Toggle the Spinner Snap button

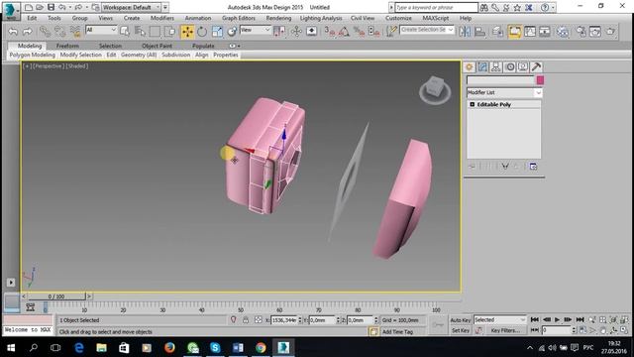[x=373, y=32]
